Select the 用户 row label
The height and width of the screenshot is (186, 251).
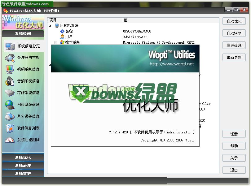click(x=69, y=37)
